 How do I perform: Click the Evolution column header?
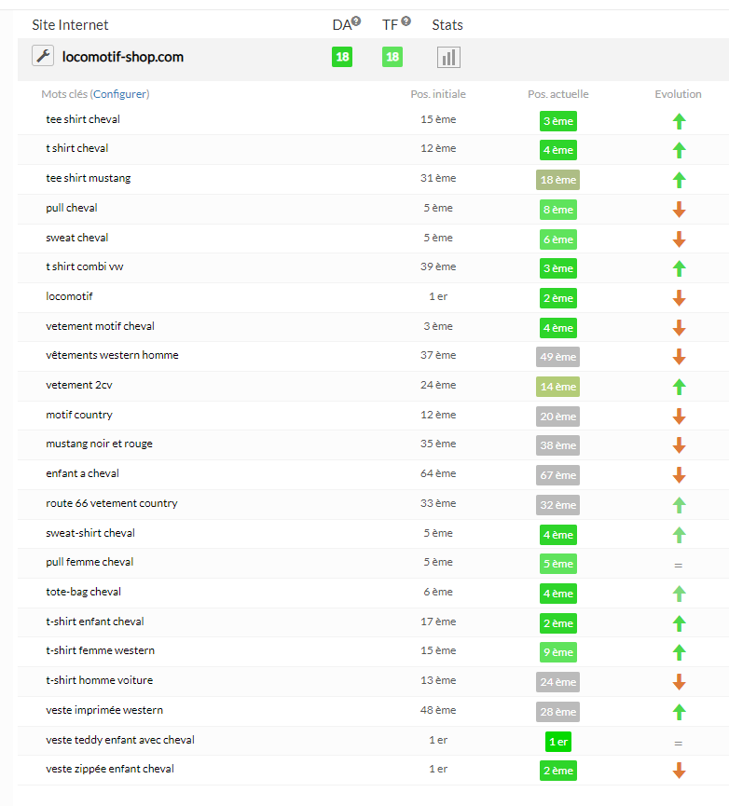[678, 94]
